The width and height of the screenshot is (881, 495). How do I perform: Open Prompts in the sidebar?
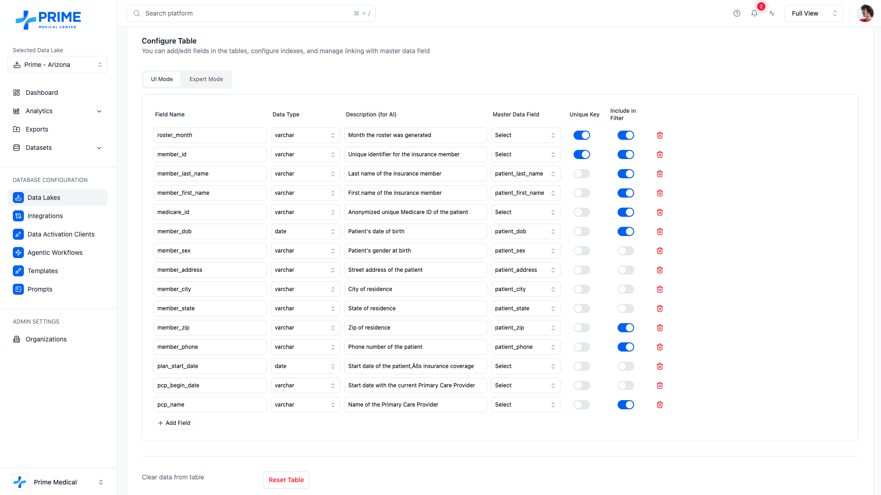[x=40, y=289]
